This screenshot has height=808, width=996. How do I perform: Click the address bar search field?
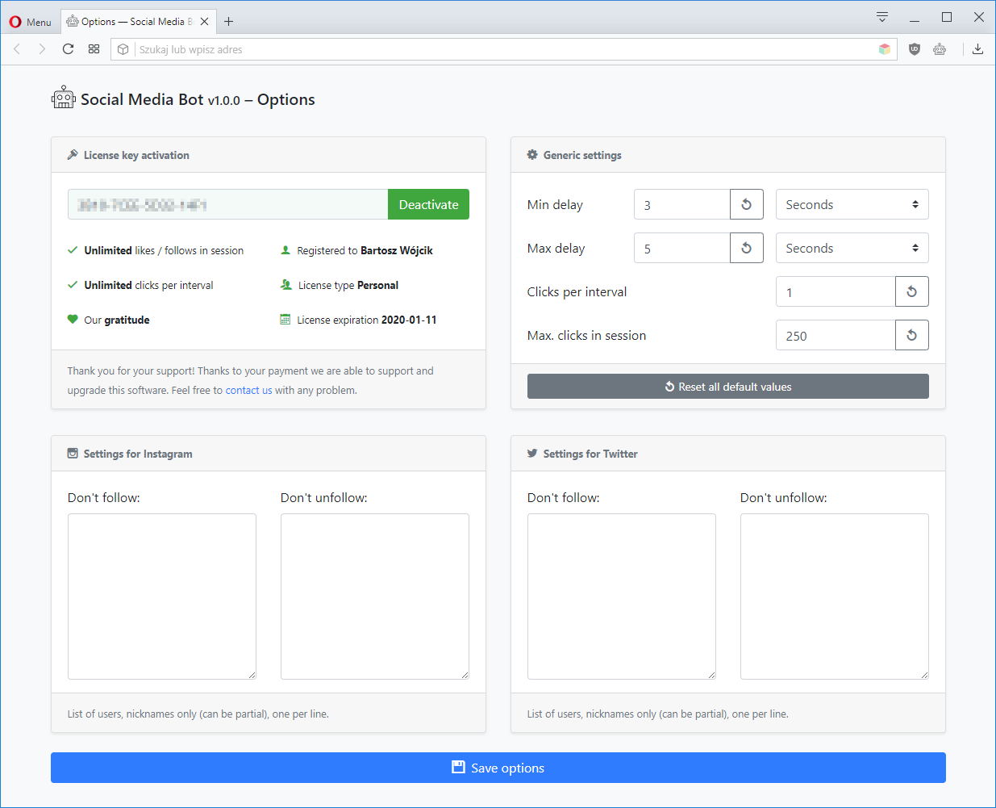tap(504, 49)
